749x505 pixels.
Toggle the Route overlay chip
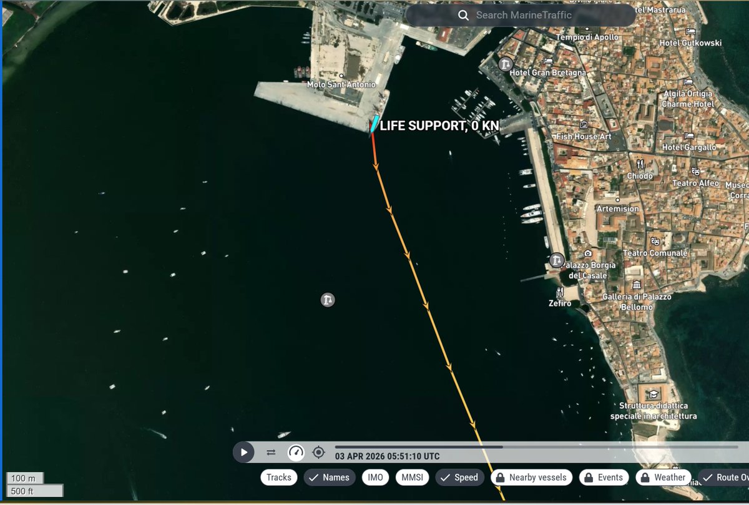click(x=723, y=478)
